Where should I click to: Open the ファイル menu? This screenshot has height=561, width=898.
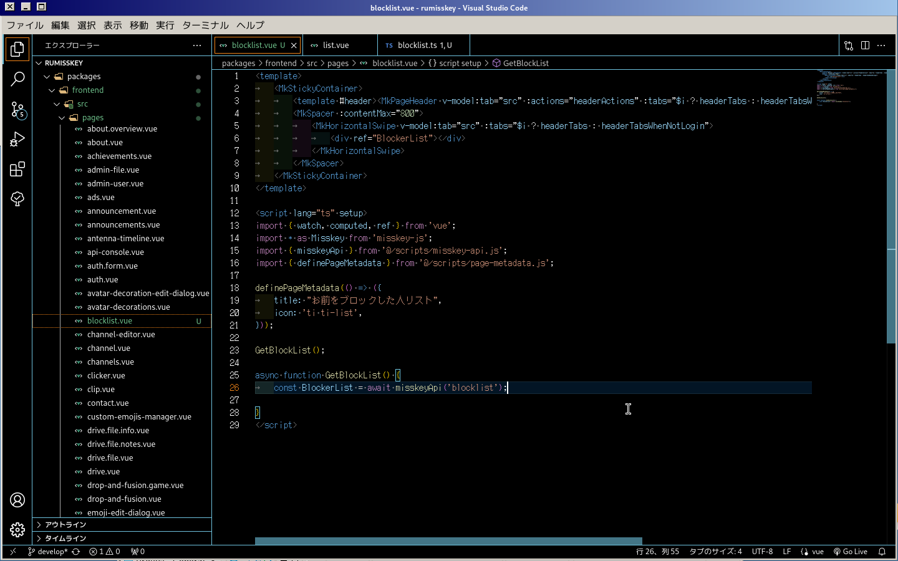[25, 25]
